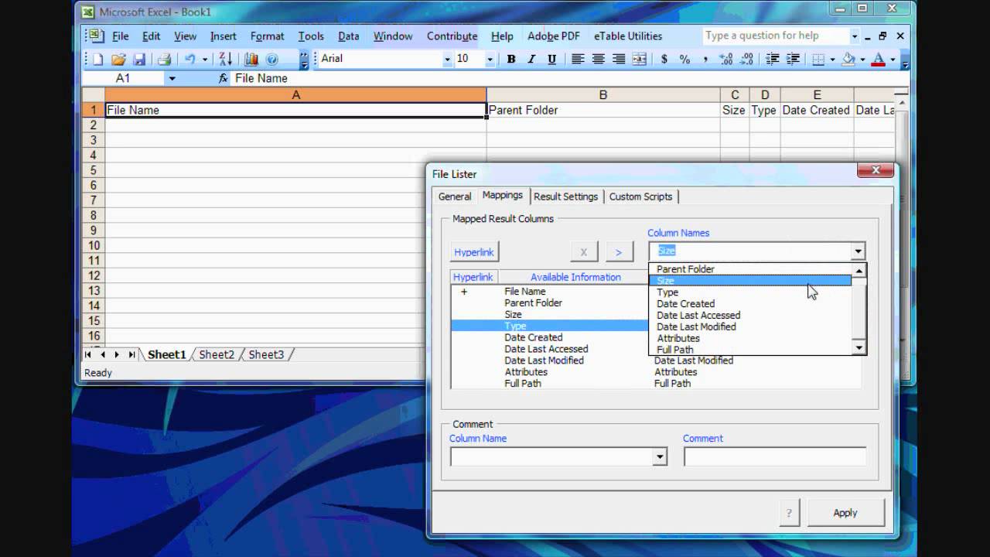Screen dimensions: 990x557
Task: Click the ? help button near Apply
Action: pos(789,512)
